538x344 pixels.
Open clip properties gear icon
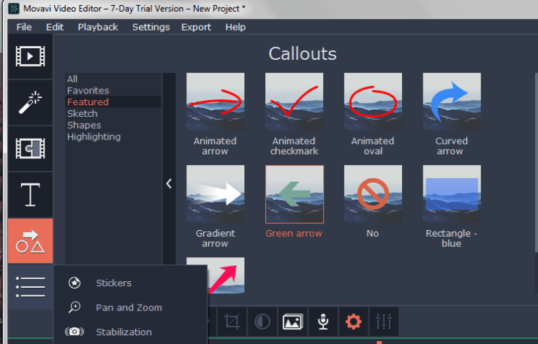(354, 321)
